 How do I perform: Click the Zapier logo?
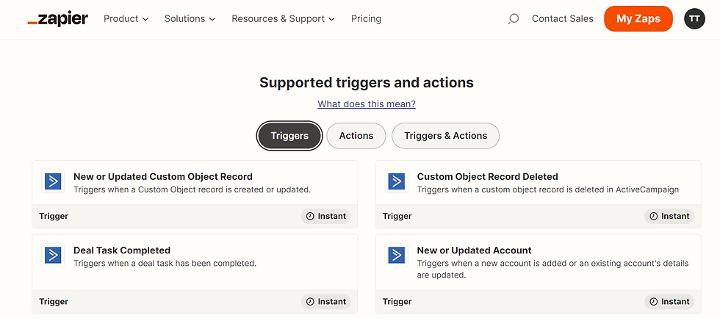pos(58,19)
